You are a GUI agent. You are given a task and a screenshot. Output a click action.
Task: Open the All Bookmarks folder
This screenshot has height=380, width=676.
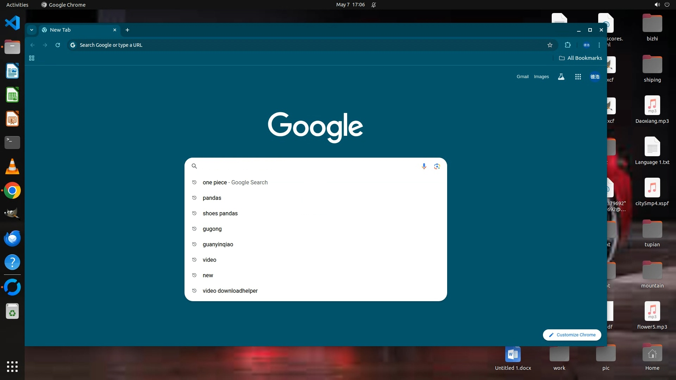[x=580, y=58]
